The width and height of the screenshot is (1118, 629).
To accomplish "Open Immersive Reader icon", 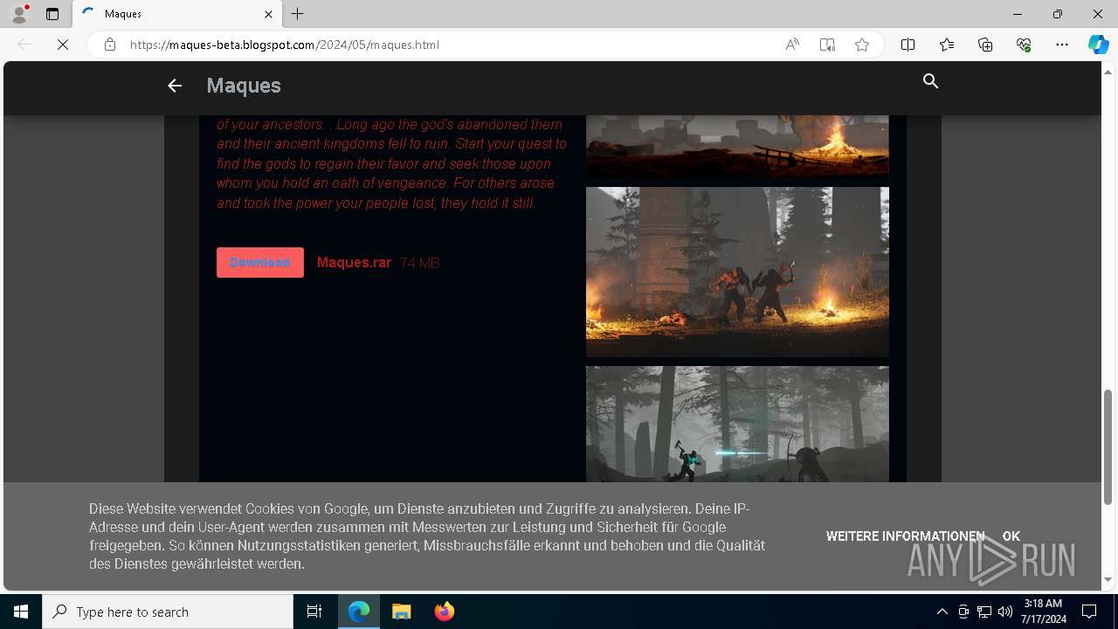I will tap(827, 45).
